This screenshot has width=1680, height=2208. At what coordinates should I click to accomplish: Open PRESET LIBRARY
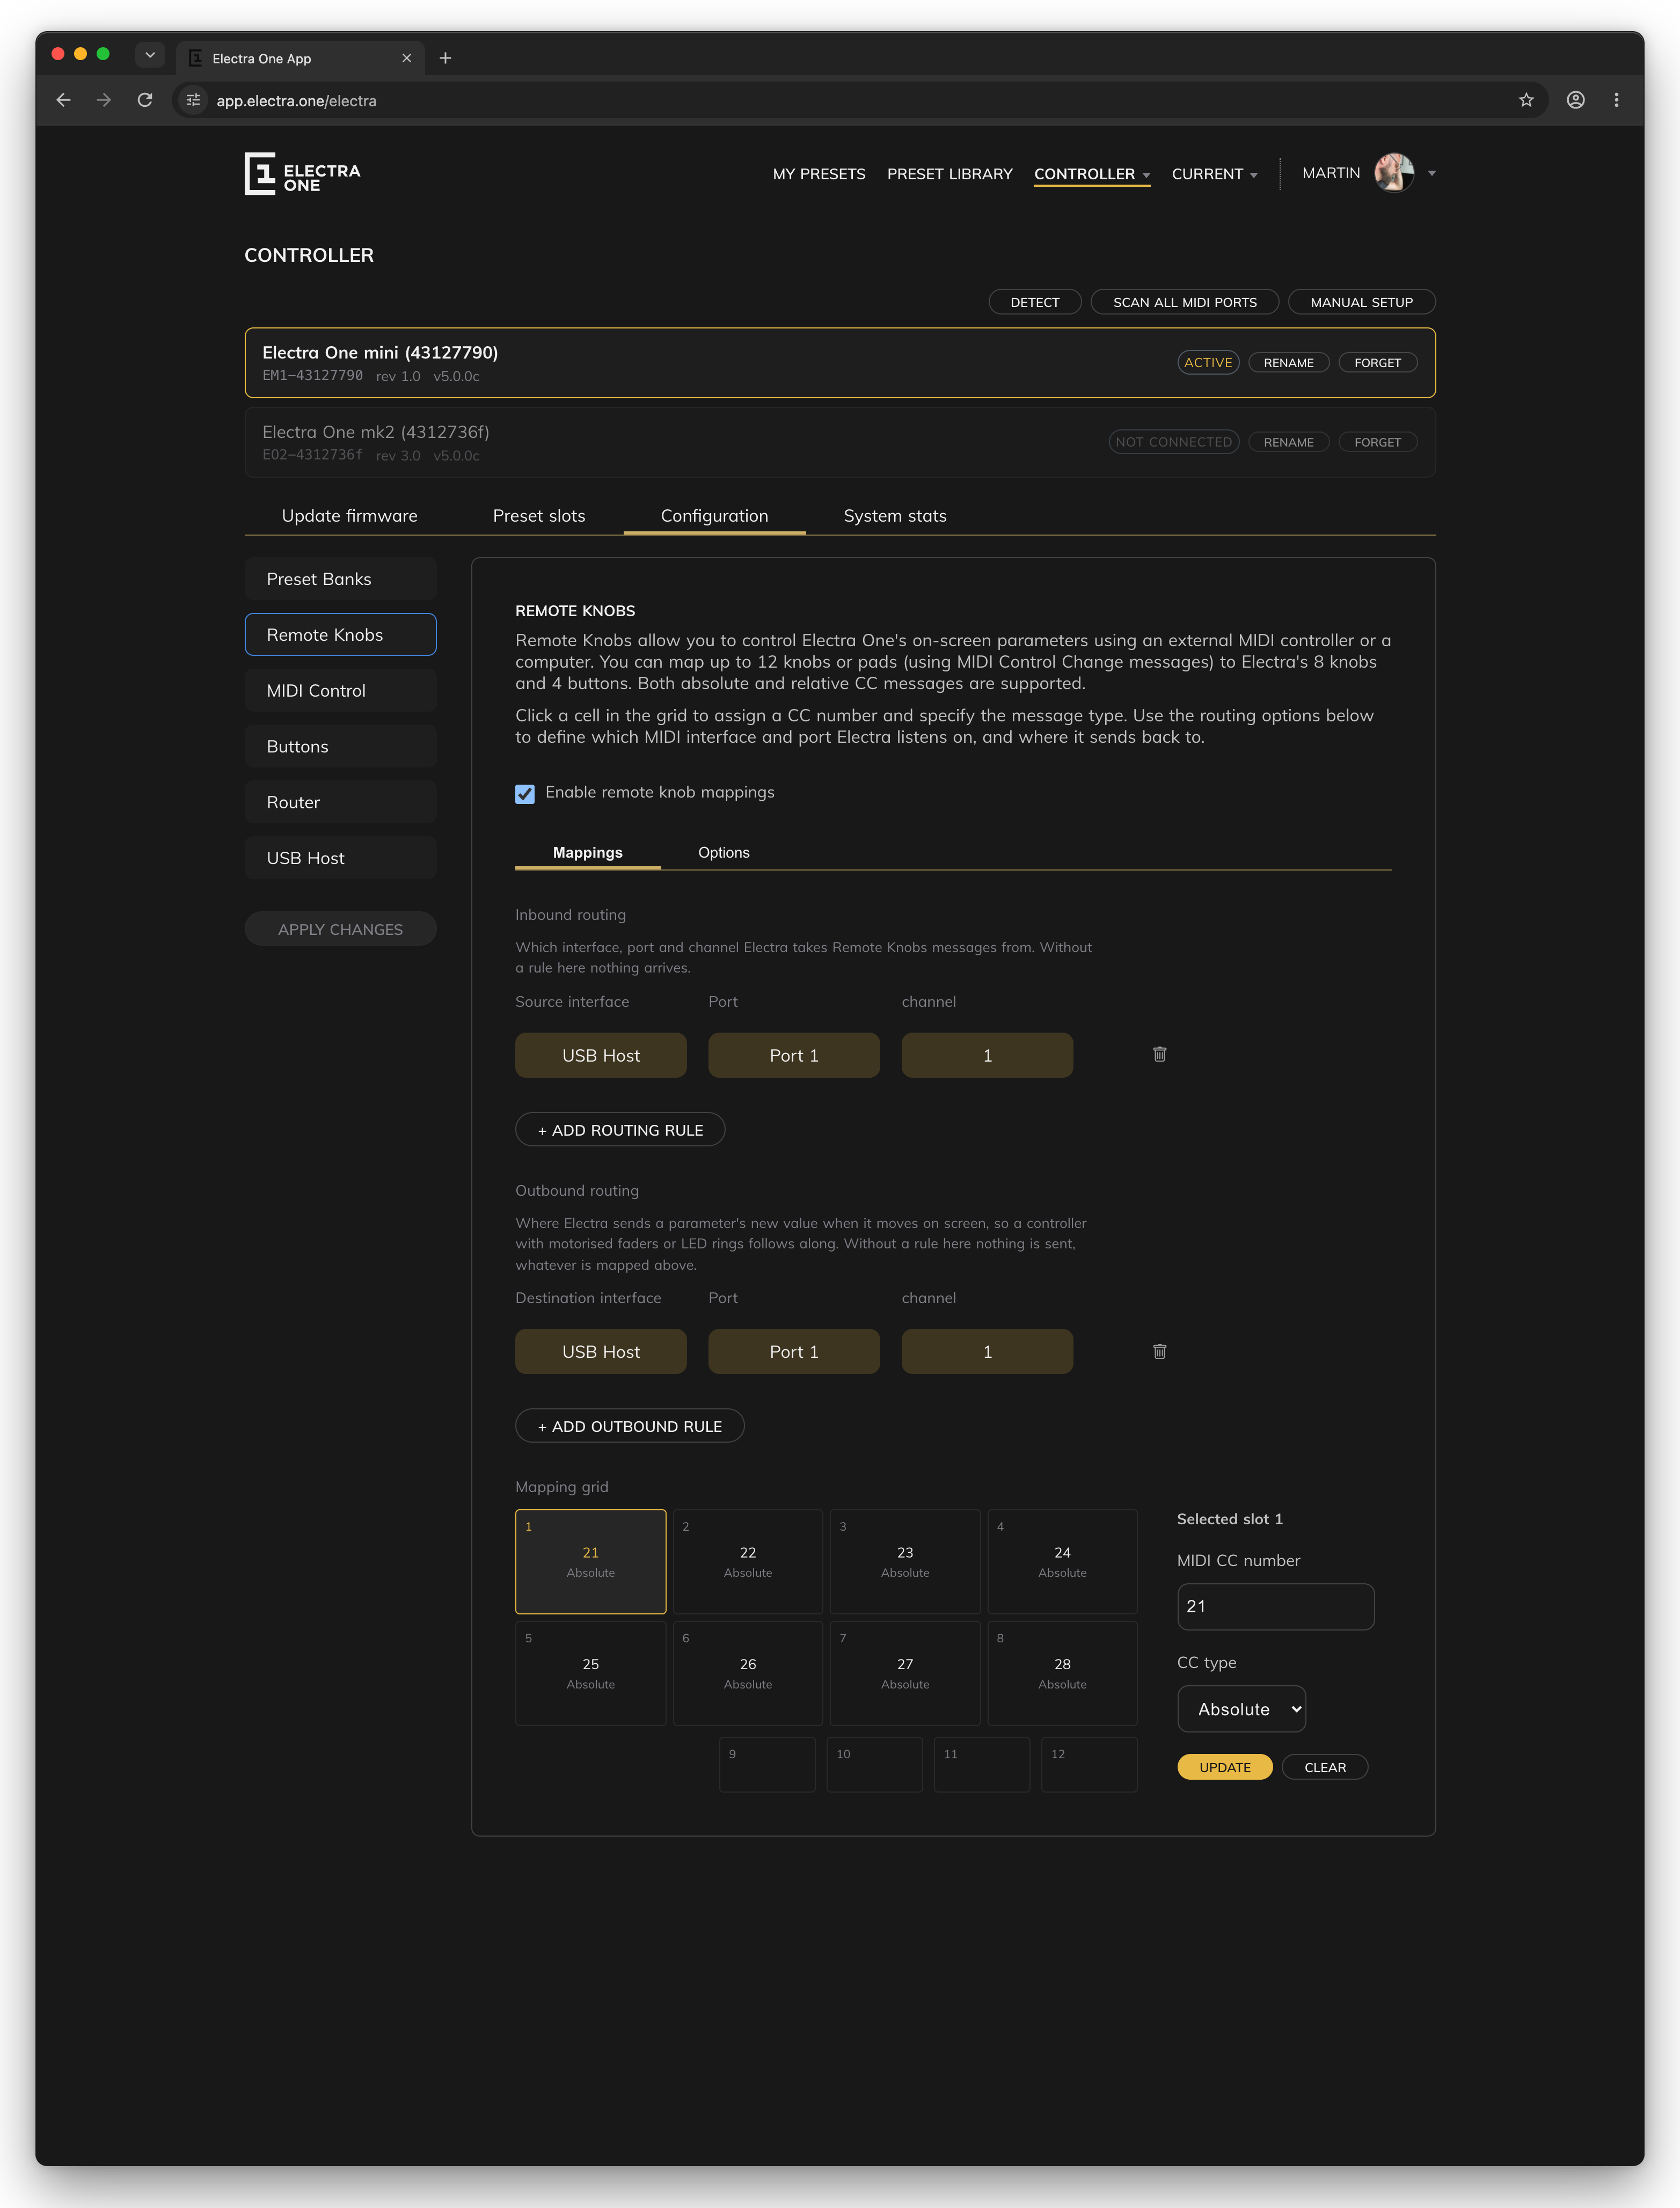[x=949, y=174]
